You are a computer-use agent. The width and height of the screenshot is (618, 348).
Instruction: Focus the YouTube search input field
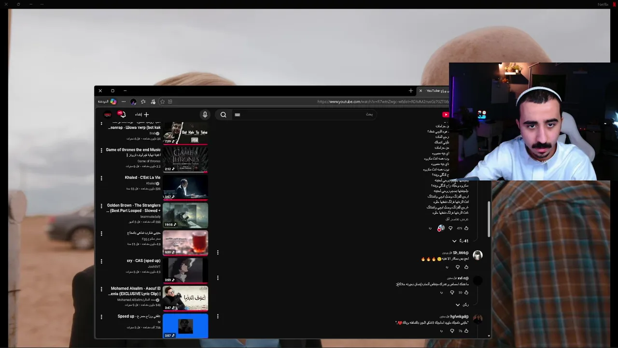point(304,115)
